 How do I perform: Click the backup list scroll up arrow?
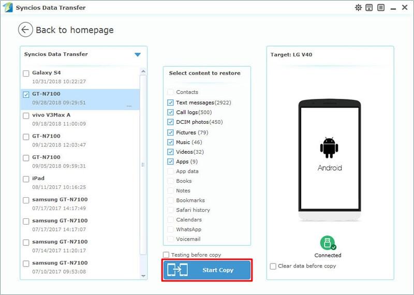point(143,71)
